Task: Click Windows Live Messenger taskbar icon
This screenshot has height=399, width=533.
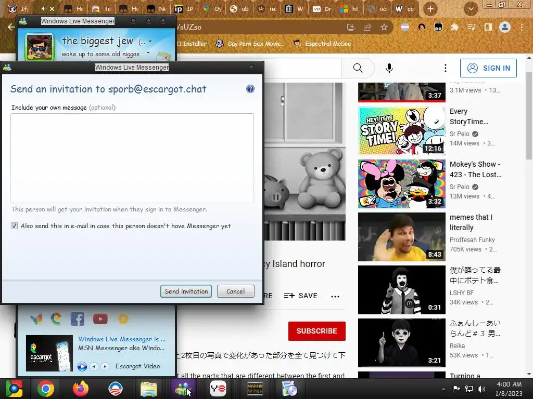Action: pos(183,389)
